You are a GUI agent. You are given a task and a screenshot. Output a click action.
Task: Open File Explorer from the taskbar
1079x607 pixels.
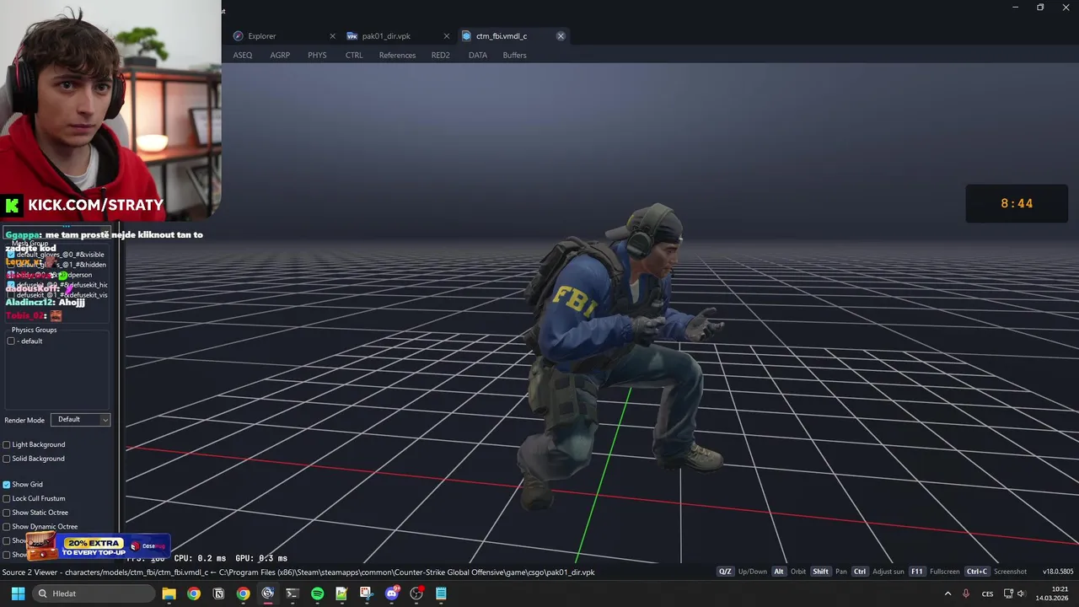[169, 594]
